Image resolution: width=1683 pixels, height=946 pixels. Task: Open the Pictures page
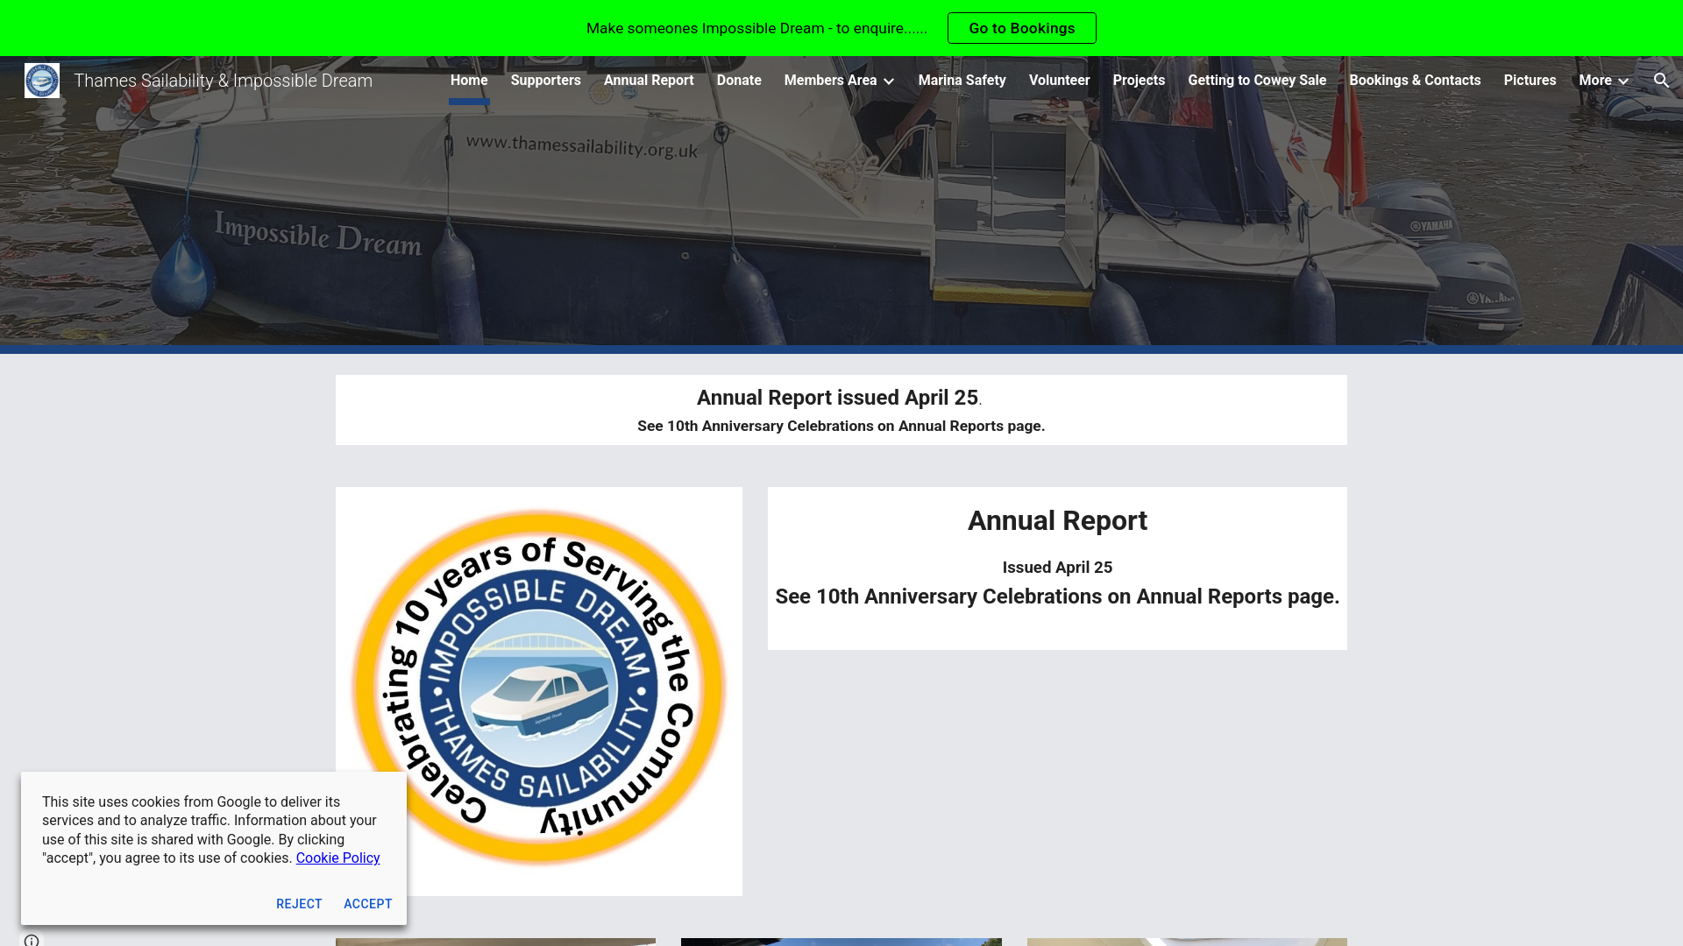coord(1530,81)
